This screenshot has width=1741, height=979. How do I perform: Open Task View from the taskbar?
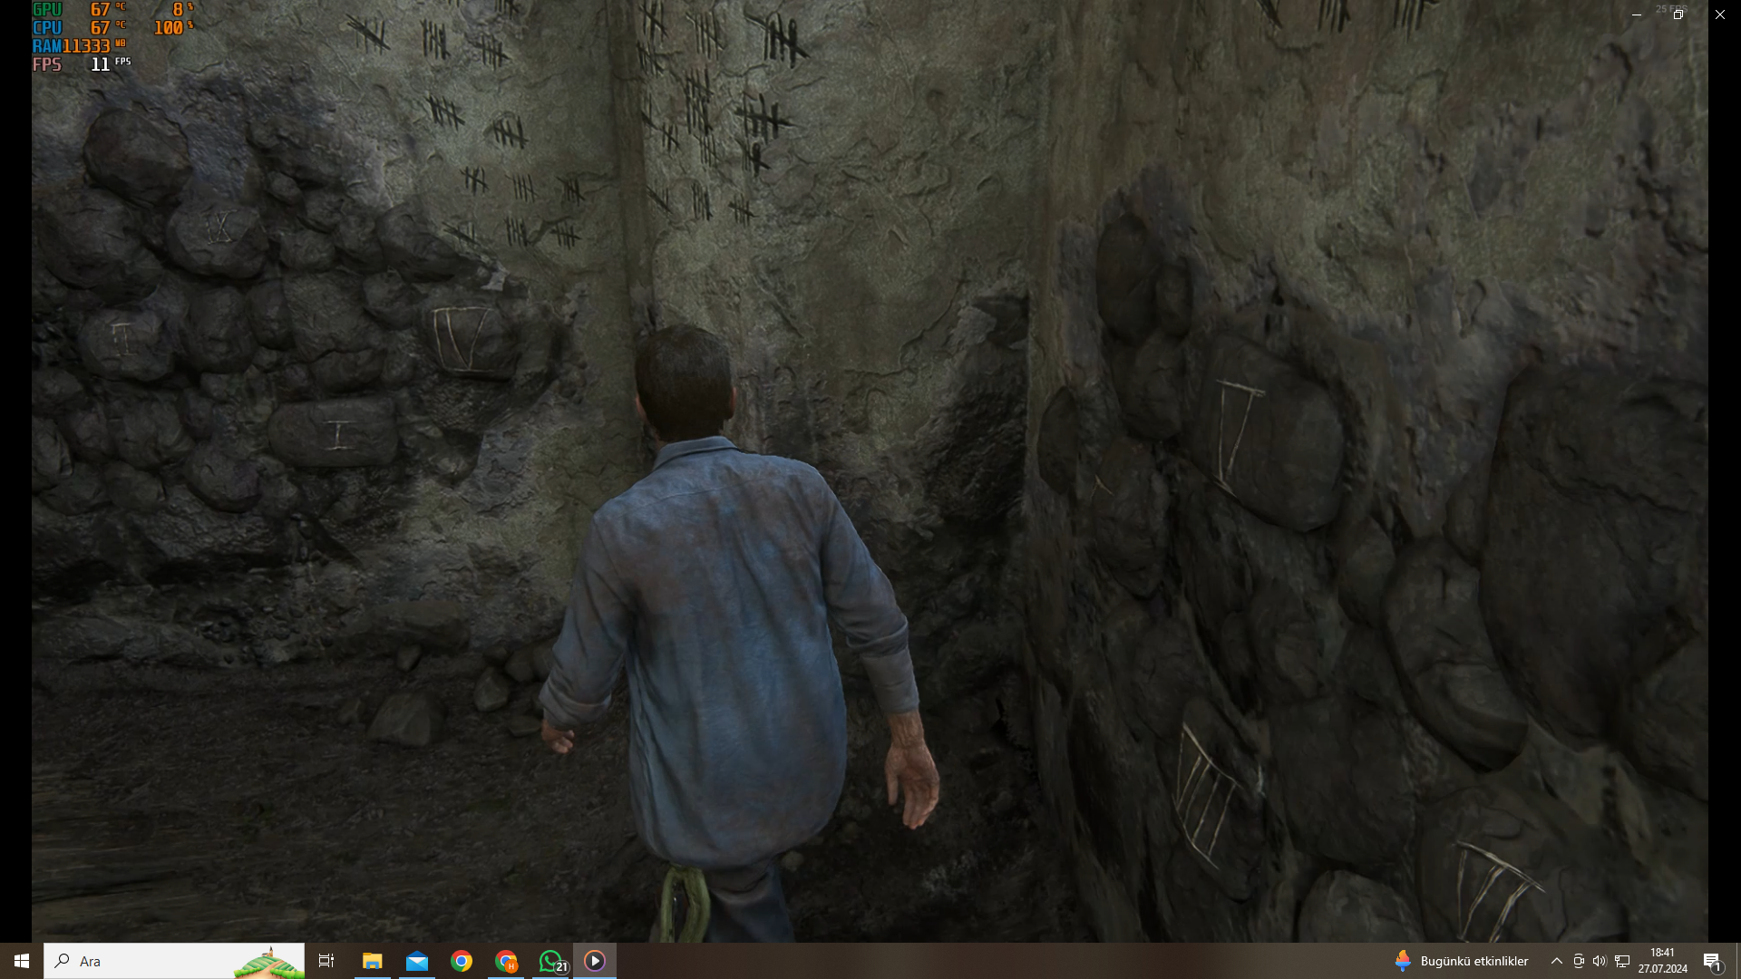pos(326,961)
